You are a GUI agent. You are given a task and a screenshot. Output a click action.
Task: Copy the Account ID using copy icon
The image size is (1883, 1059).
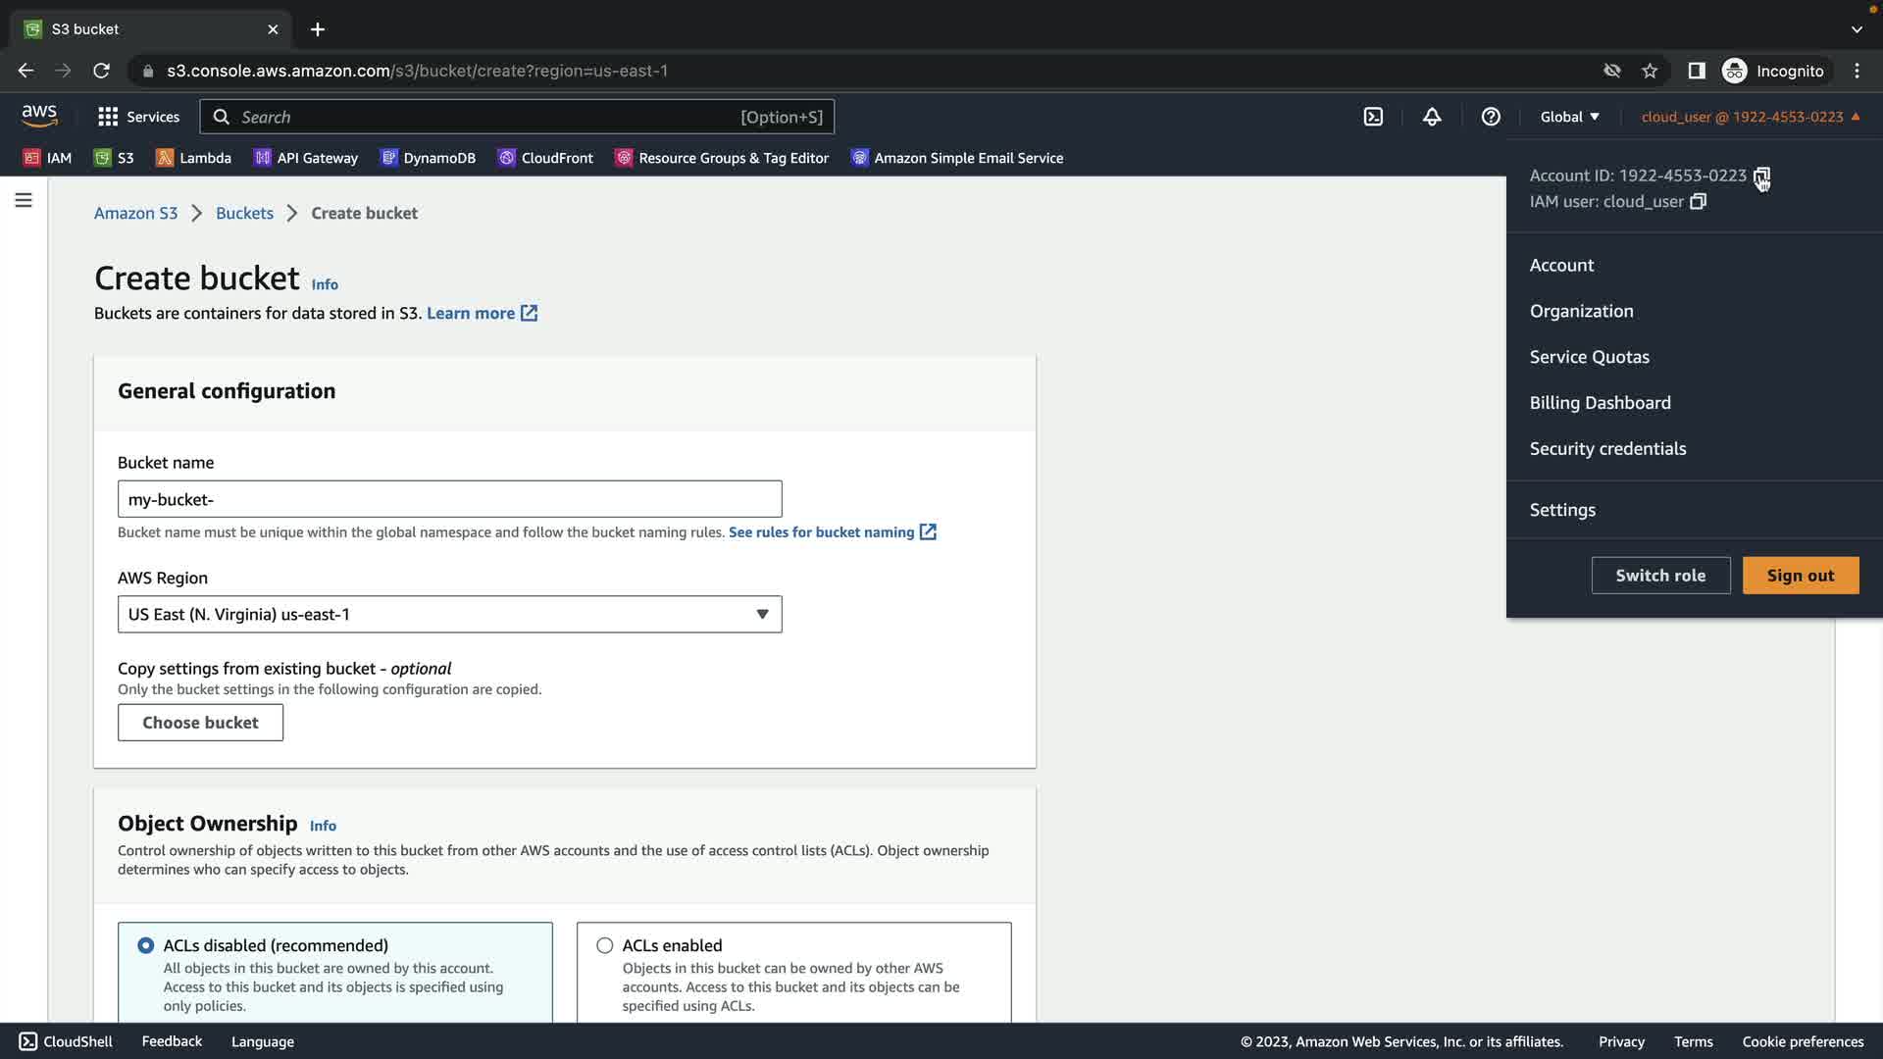click(1761, 176)
